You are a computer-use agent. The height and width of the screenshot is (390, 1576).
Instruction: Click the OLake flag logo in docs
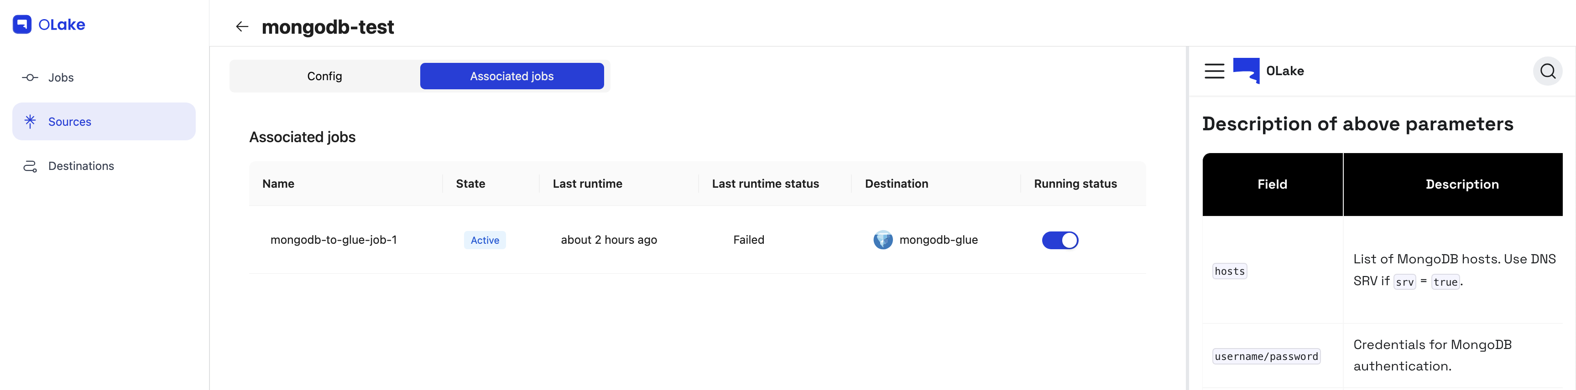pos(1246,70)
